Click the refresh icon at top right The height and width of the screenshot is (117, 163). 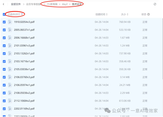coord(155,4)
